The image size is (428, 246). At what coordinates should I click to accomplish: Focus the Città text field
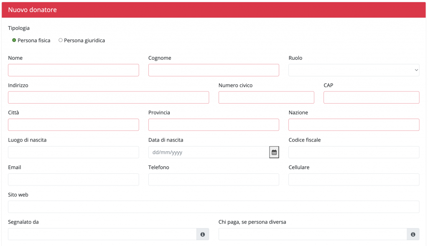(74, 124)
